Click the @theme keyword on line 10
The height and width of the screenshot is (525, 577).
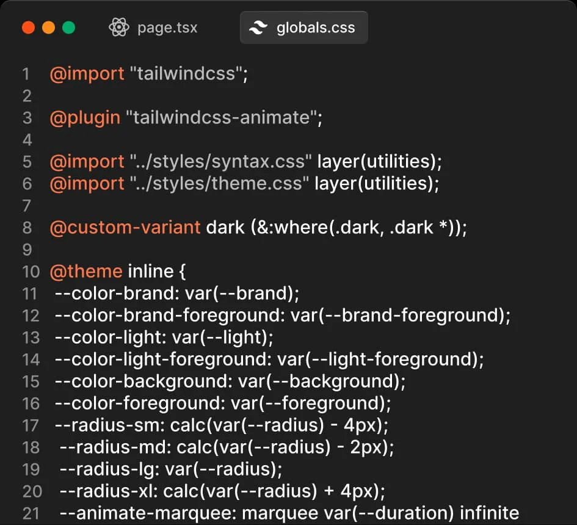pos(85,270)
